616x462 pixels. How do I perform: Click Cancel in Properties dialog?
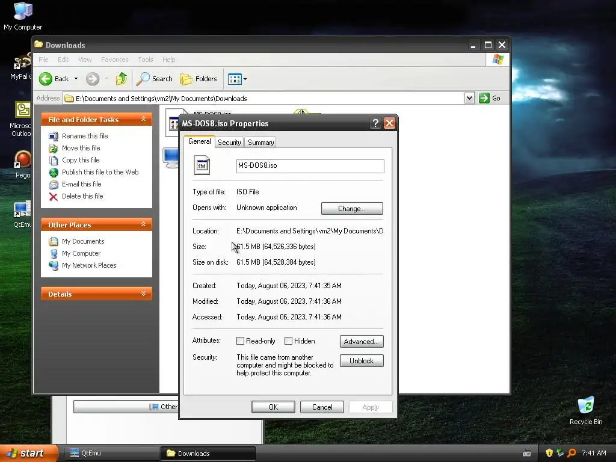(322, 407)
